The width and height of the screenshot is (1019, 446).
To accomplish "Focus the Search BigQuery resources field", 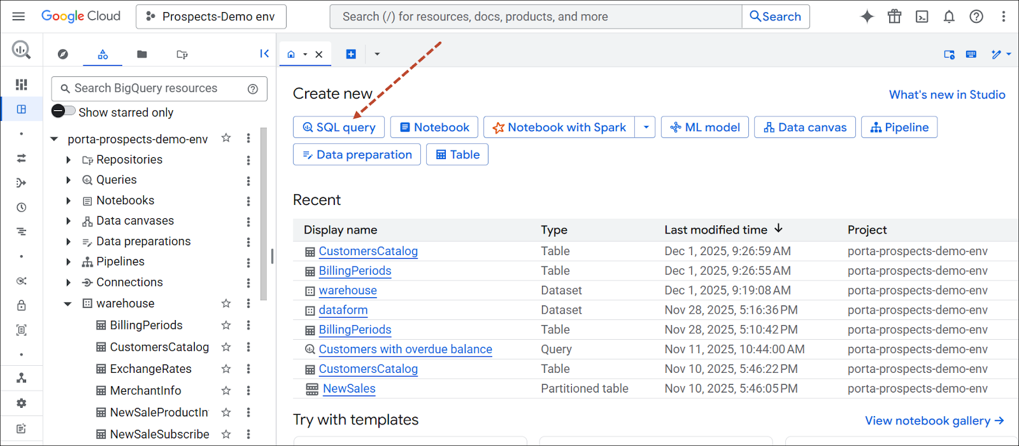I will [x=159, y=88].
